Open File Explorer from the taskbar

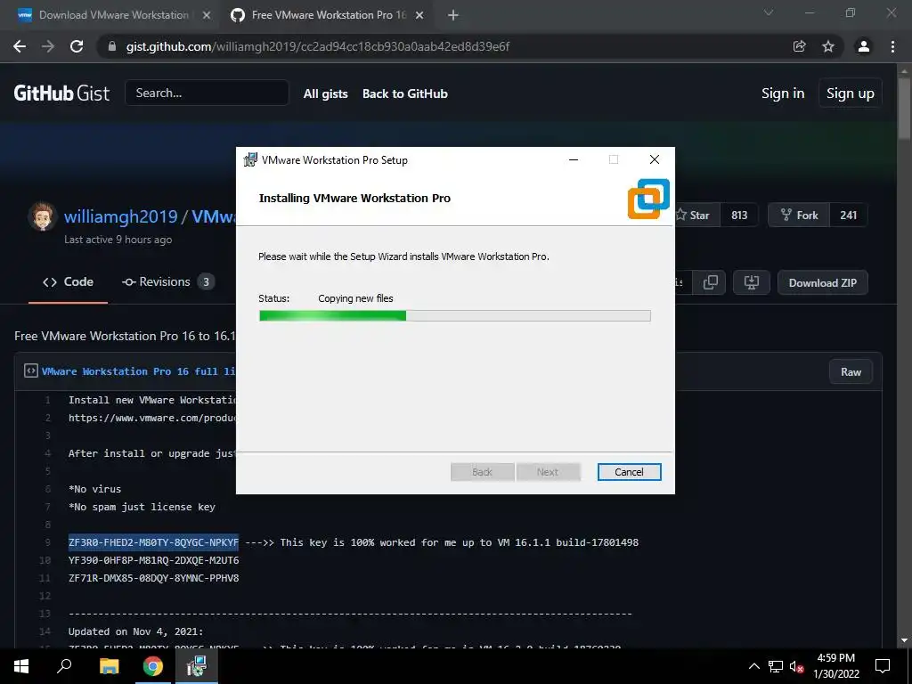109,666
